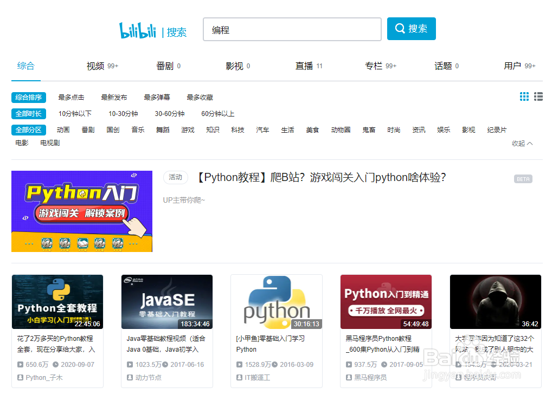Image resolution: width=552 pixels, height=394 pixels.
Task: Click the blue 搜索 search button
Action: [x=411, y=29]
